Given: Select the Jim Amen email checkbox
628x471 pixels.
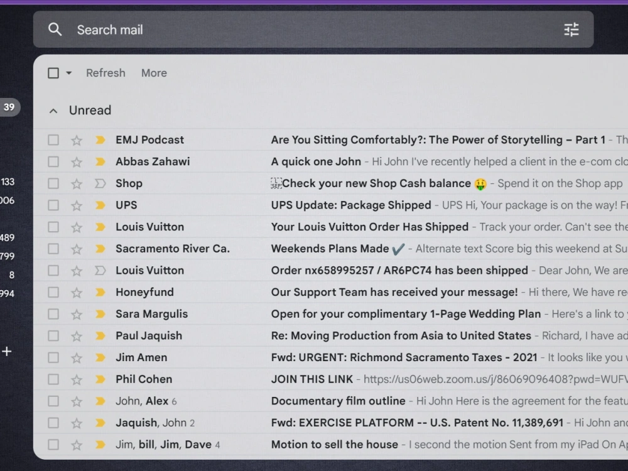Looking at the screenshot, I should [x=53, y=357].
